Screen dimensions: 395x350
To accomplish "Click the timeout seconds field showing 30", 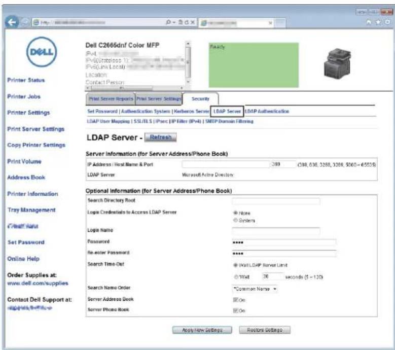I will point(273,276).
